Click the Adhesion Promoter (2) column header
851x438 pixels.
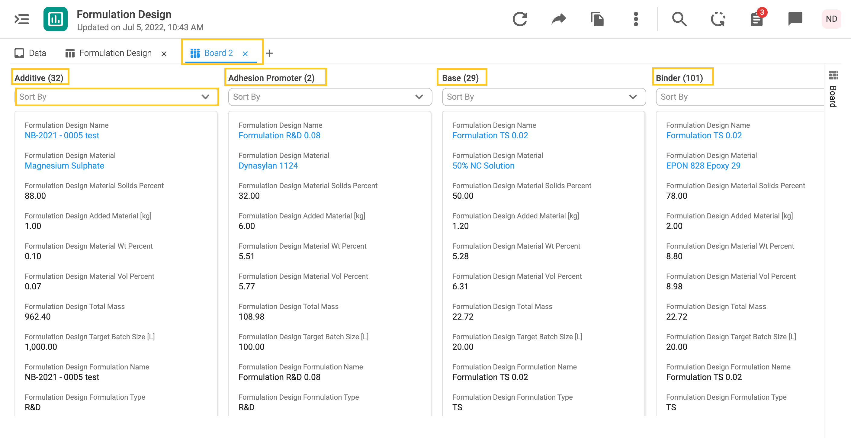(x=271, y=78)
